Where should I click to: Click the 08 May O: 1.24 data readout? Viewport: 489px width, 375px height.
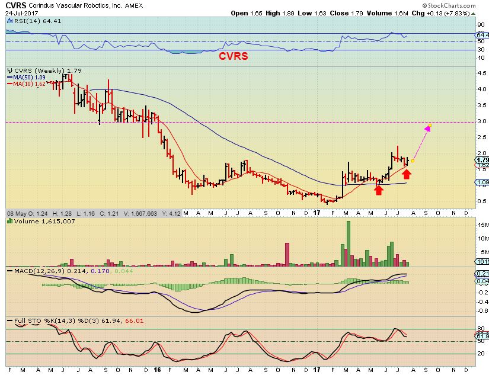(27, 213)
